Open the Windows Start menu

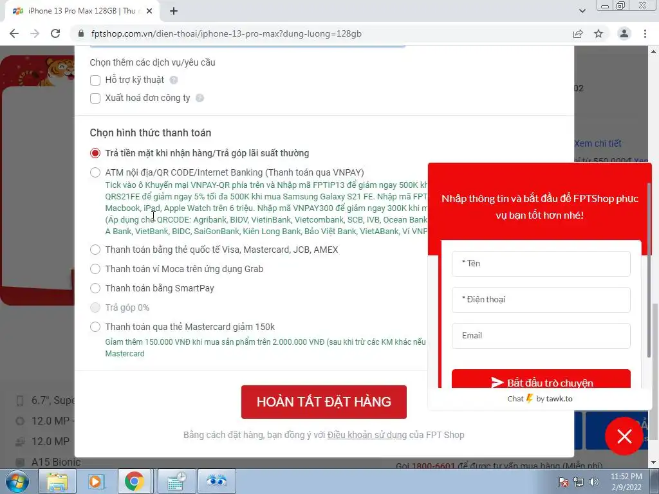click(x=17, y=481)
